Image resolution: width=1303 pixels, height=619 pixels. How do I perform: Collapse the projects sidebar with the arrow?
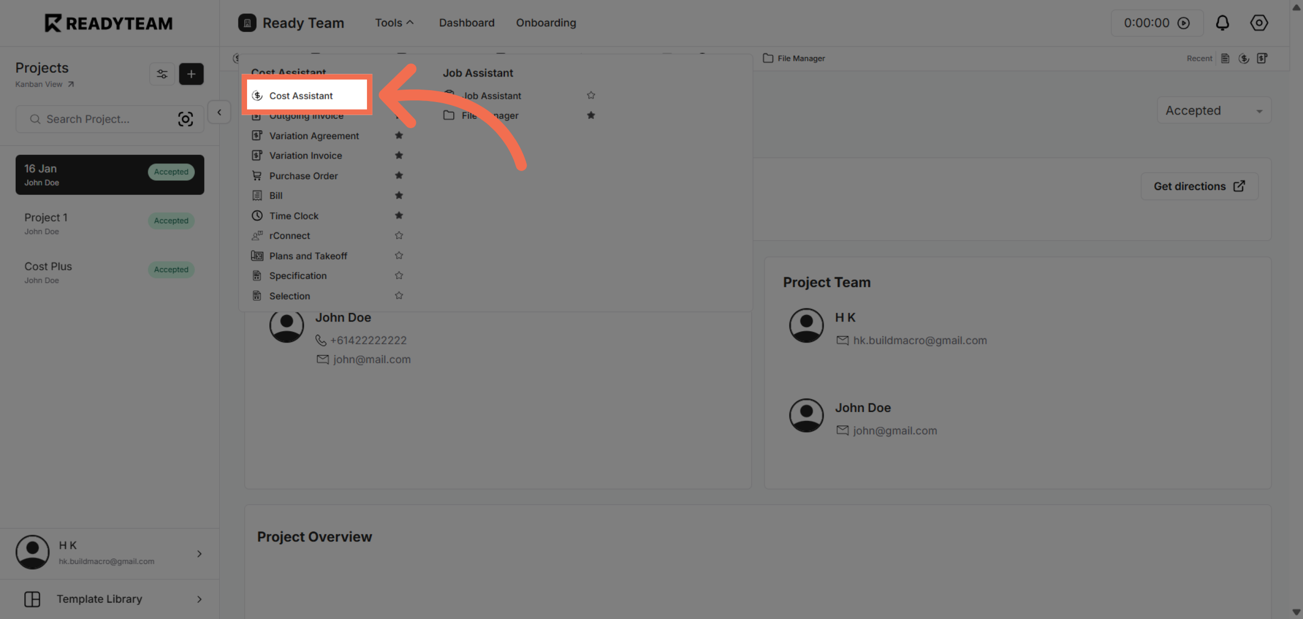(219, 112)
